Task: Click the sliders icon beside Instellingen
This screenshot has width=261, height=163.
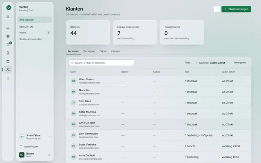Action: coord(21,147)
